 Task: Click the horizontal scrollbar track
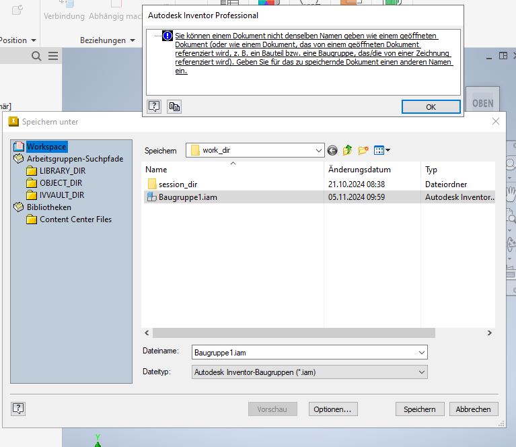(461, 333)
